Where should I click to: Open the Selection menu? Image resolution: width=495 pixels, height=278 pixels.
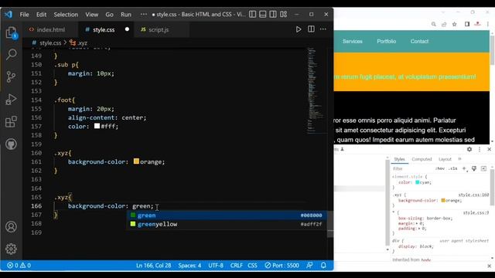click(66, 15)
